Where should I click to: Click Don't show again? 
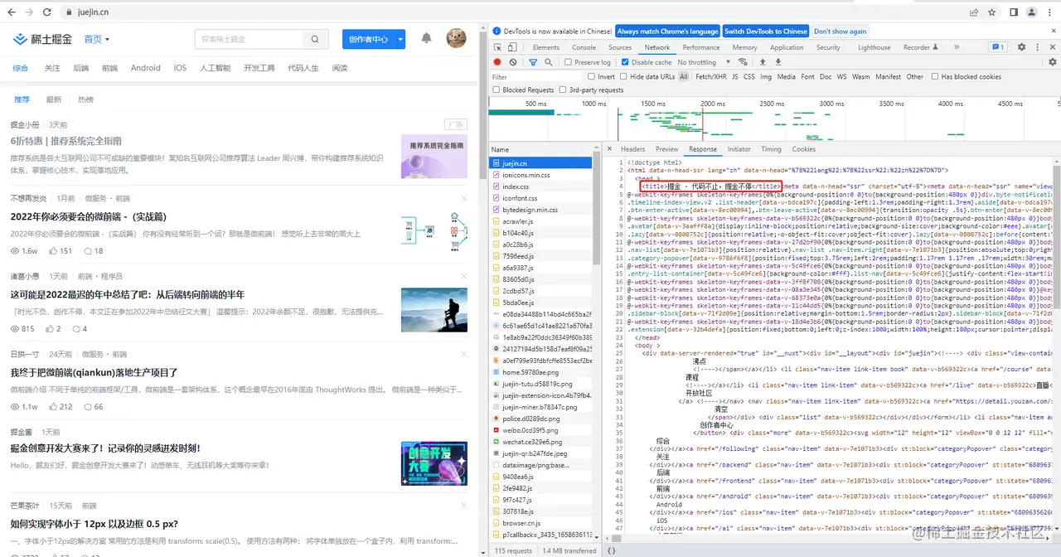(x=840, y=31)
